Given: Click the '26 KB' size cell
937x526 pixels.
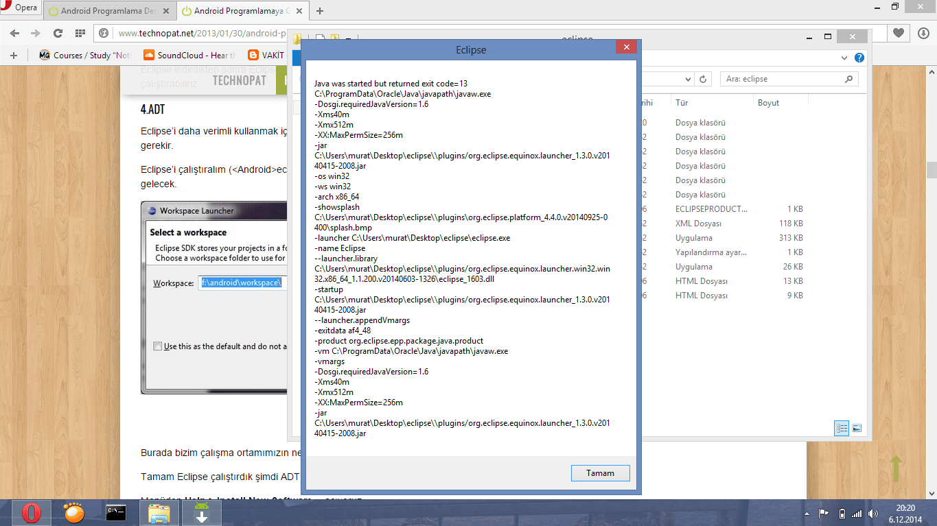Looking at the screenshot, I should (794, 267).
